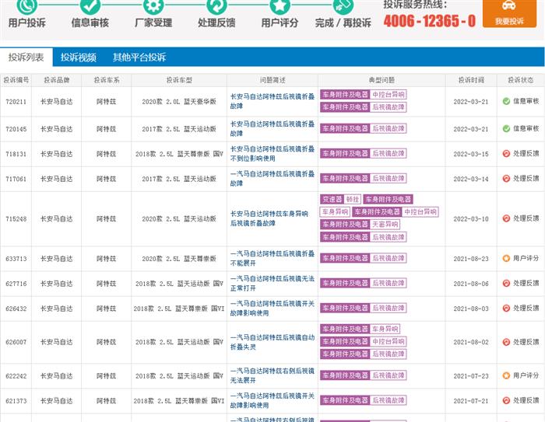Open complaint 718131 不到位影响使用 link
This screenshot has height=422, width=545.
click(x=272, y=153)
